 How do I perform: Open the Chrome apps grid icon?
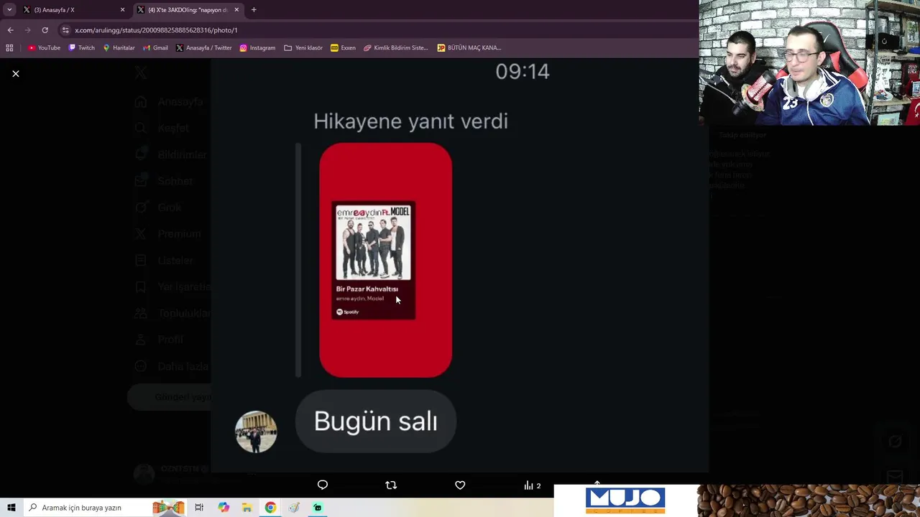(x=9, y=48)
